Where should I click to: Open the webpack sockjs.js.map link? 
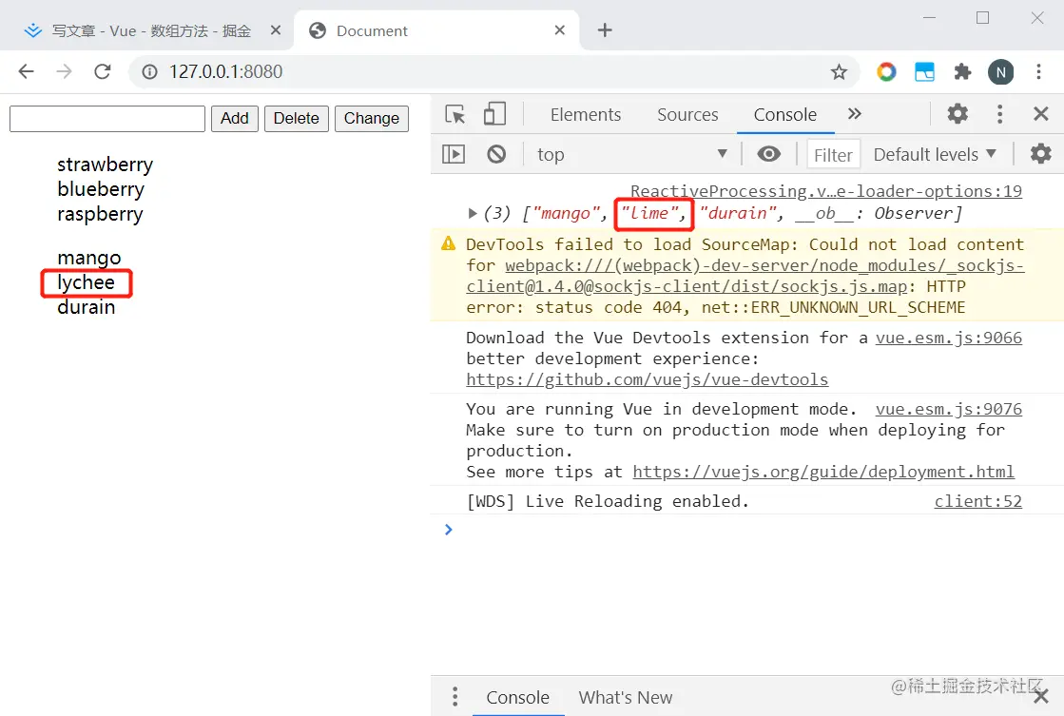[x=745, y=276]
